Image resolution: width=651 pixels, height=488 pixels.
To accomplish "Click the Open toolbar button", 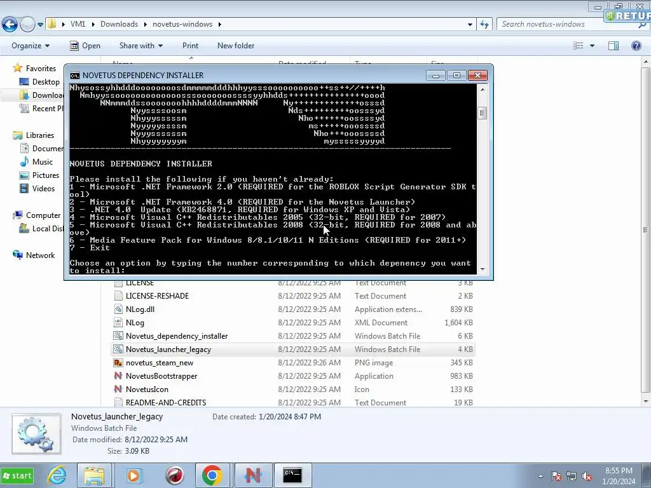I will click(x=85, y=46).
